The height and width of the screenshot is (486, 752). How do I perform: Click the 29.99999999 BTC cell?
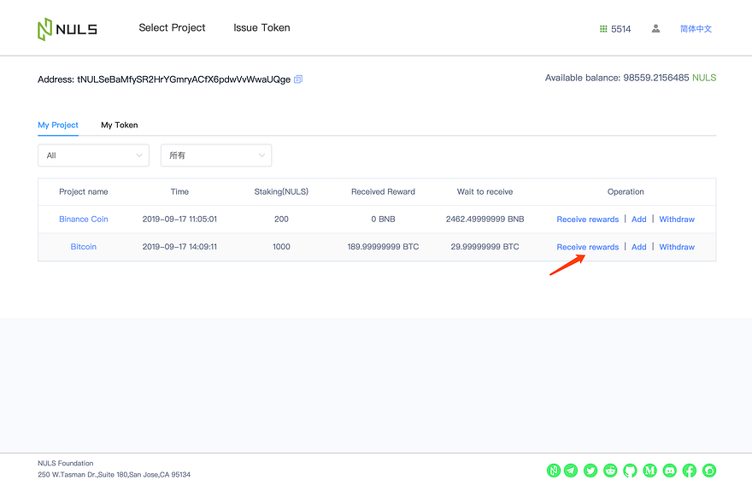[x=485, y=247]
